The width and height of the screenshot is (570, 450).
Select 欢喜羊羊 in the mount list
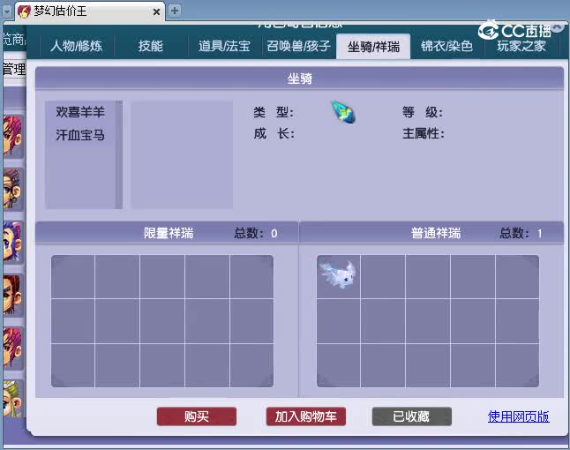click(x=80, y=112)
